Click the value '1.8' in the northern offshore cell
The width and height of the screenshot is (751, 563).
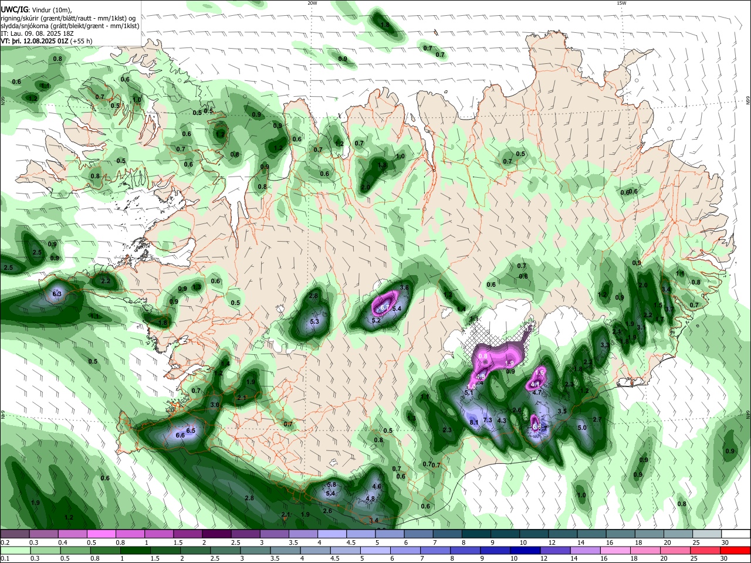point(385,25)
